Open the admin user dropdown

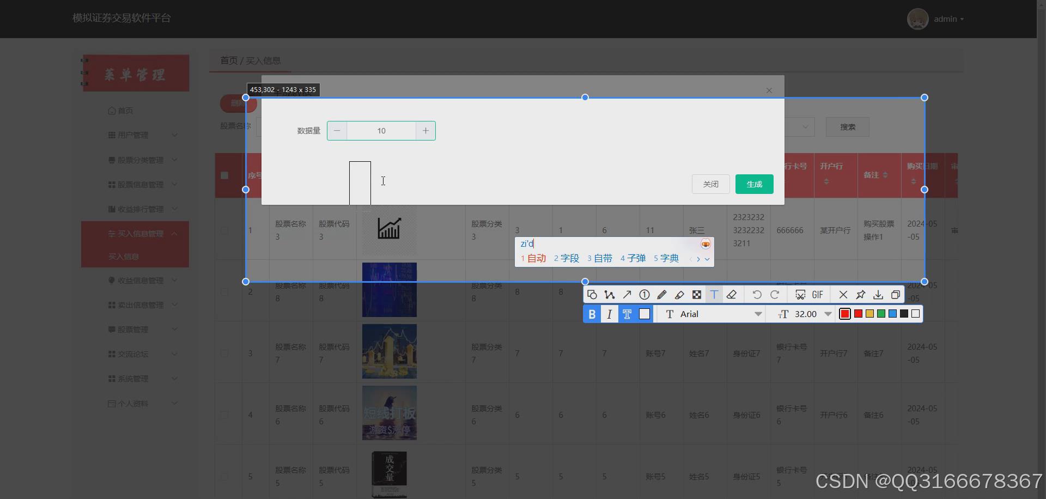(x=949, y=19)
